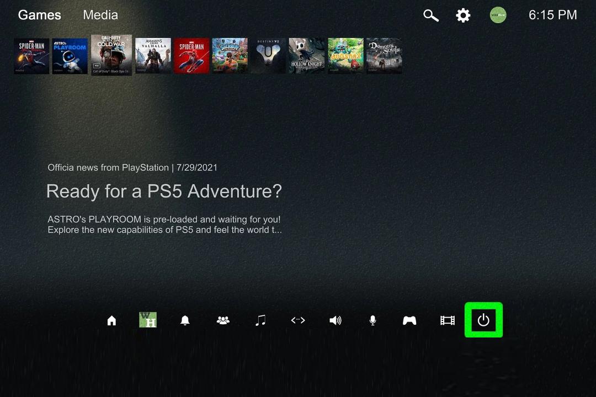Select the Sackboy game tile
The height and width of the screenshot is (397, 596).
(x=230, y=56)
